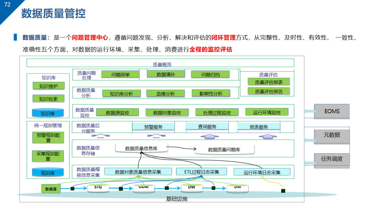Click the 数据质量后台服务 label

88,128
